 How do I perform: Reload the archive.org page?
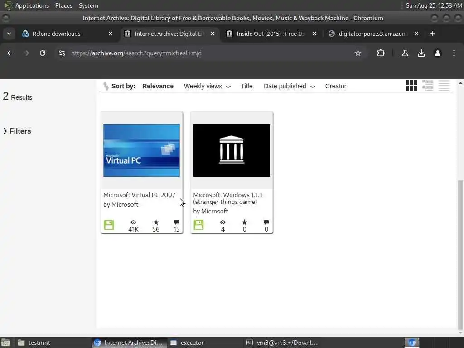43,53
